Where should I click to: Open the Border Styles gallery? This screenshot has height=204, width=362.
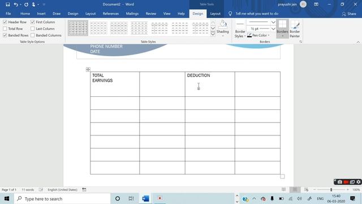pyautogui.click(x=240, y=29)
